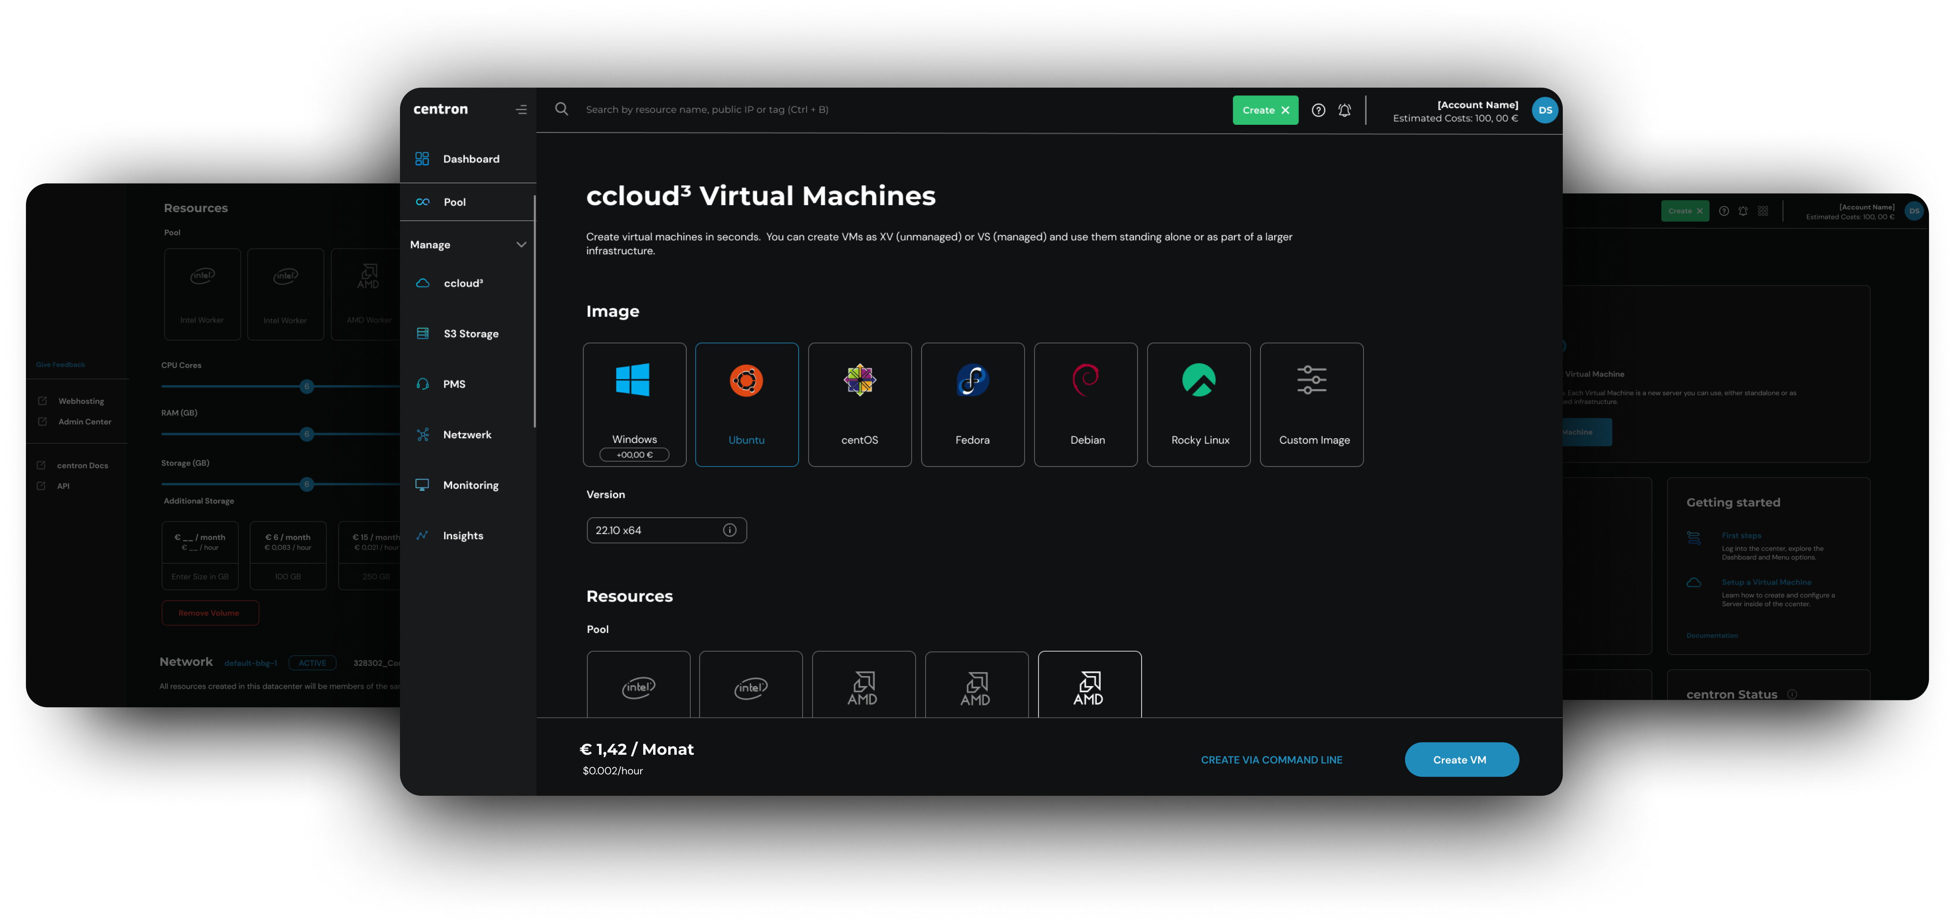Click the info icon in the Version field
Screen dimensions: 1955x924
point(729,530)
